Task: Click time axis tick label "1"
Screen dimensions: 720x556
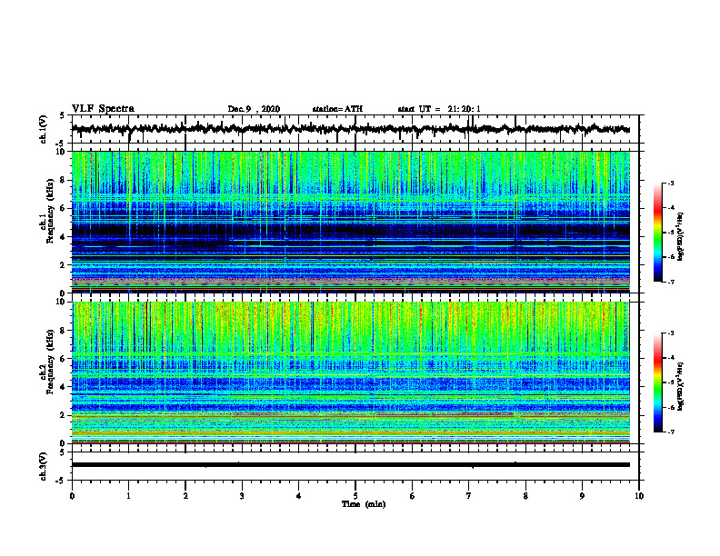Action: pos(128,496)
